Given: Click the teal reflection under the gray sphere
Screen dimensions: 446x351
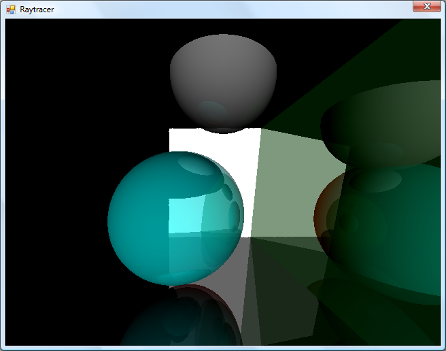Looking at the screenshot, I should point(214,111).
